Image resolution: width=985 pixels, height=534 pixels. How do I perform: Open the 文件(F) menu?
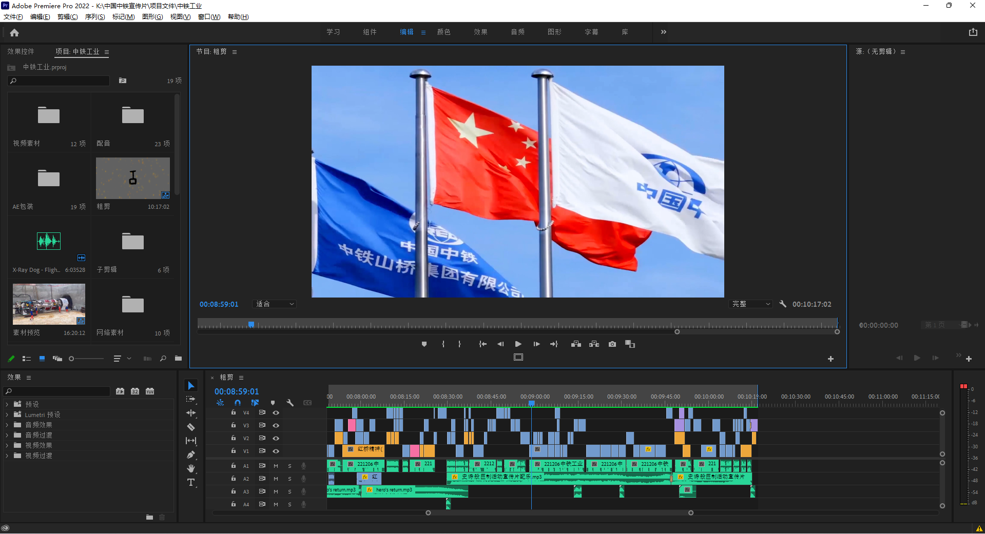coord(13,17)
